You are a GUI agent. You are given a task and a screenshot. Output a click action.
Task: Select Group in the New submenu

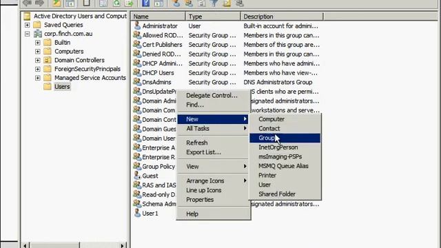[285, 138]
